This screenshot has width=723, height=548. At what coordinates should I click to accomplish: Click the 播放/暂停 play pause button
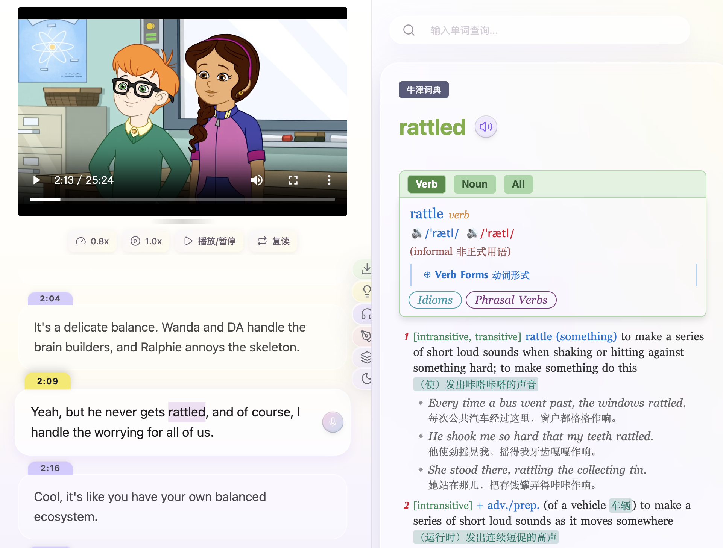tap(210, 241)
